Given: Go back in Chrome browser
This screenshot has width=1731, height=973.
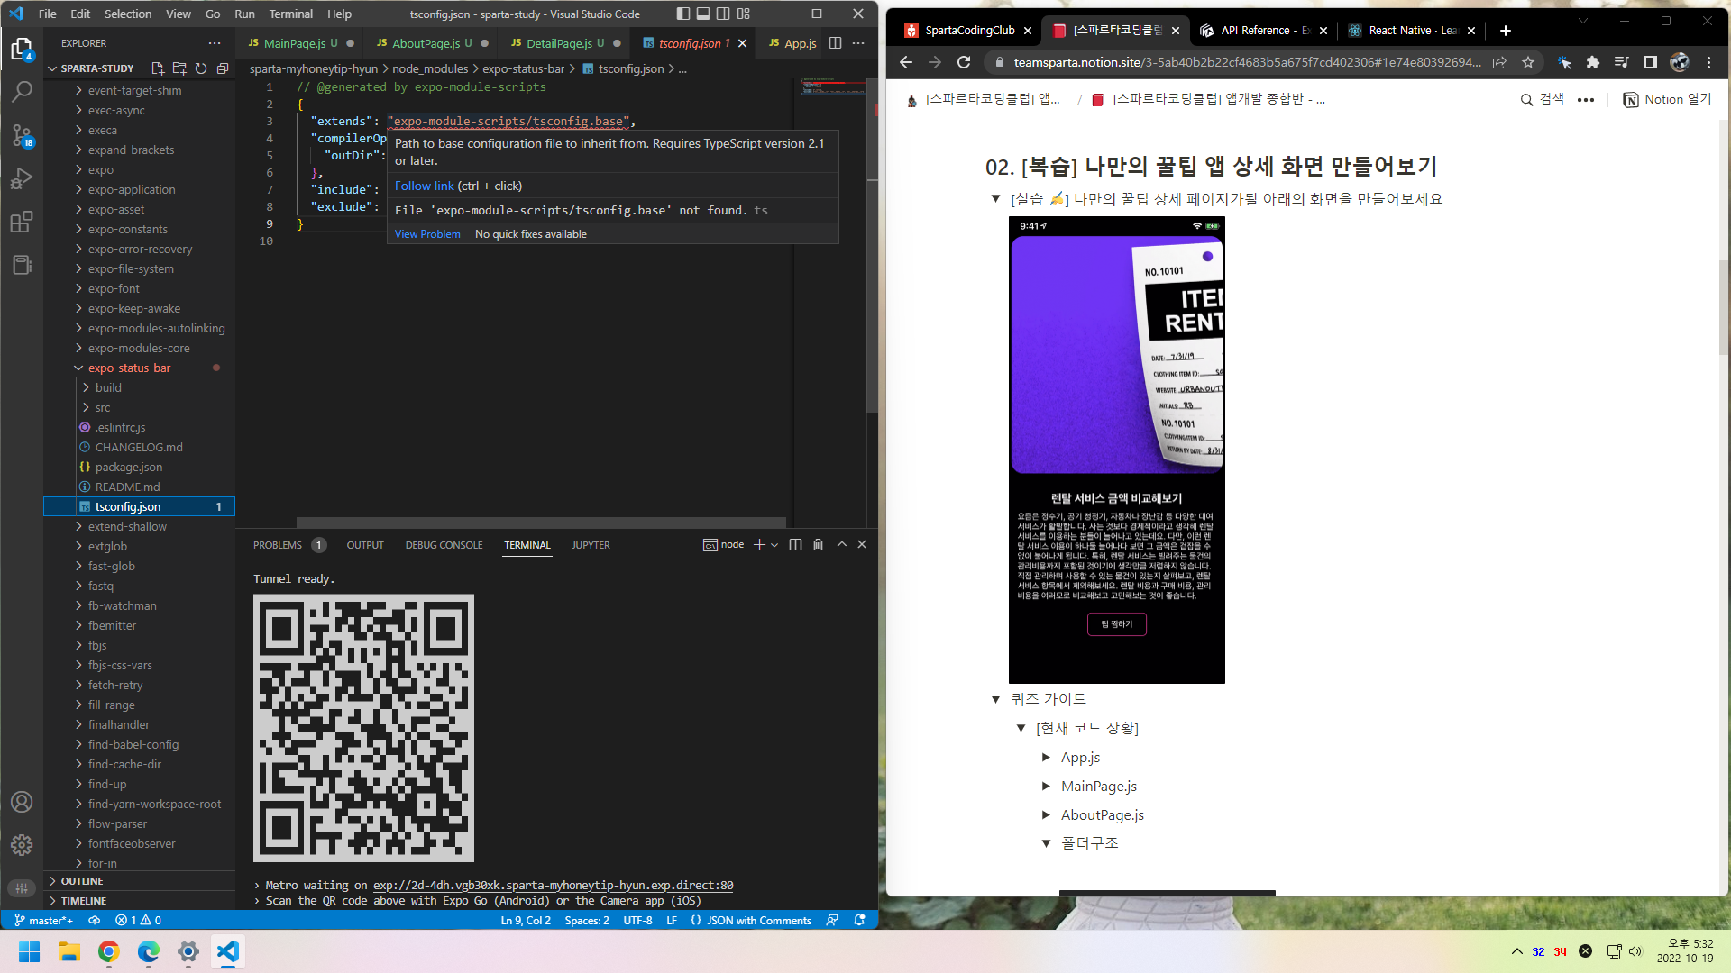Looking at the screenshot, I should click(906, 62).
